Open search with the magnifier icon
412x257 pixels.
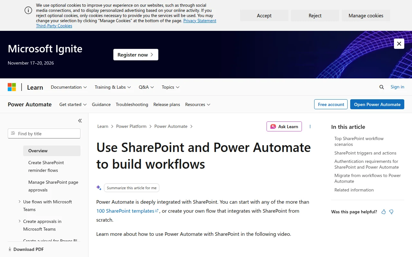(x=381, y=87)
